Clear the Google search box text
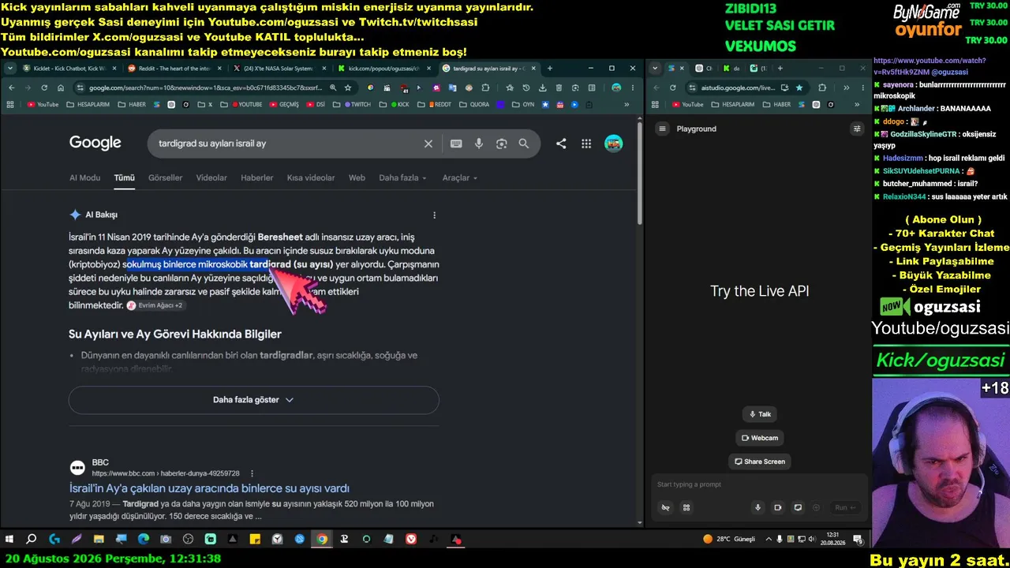This screenshot has height=568, width=1010. click(x=428, y=144)
